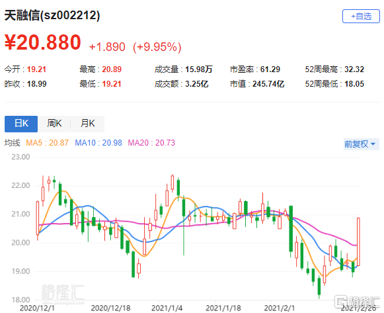Viewport: 384px width, 313px height.
Task: Open the 前复权 adjustment dropdown
Action: coord(361,144)
